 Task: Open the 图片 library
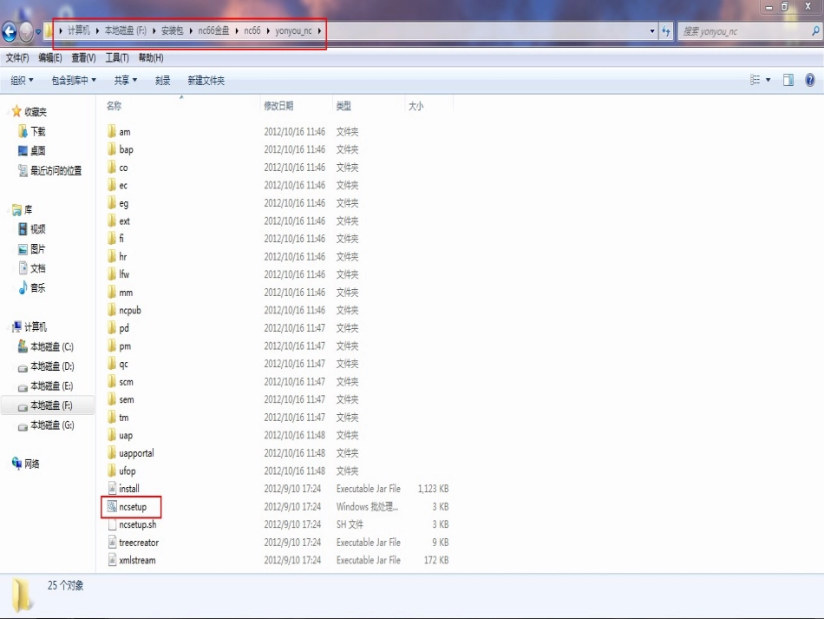coord(38,249)
